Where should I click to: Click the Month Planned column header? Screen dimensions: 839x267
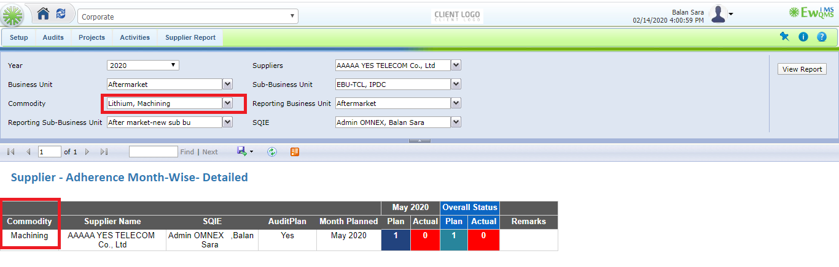[x=349, y=222]
